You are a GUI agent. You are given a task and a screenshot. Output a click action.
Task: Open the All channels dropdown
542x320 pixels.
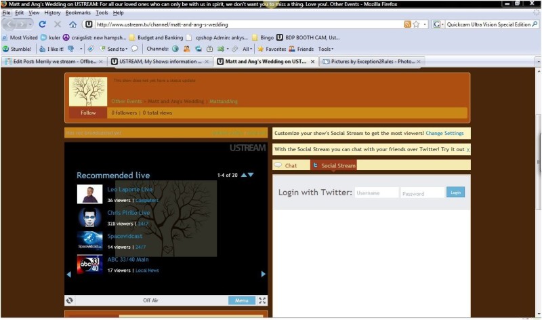(x=247, y=49)
